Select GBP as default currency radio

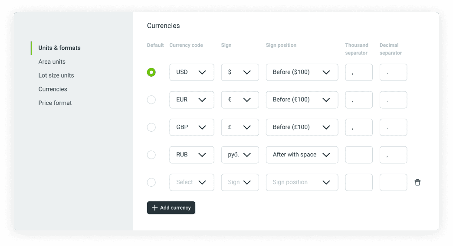[x=151, y=127]
